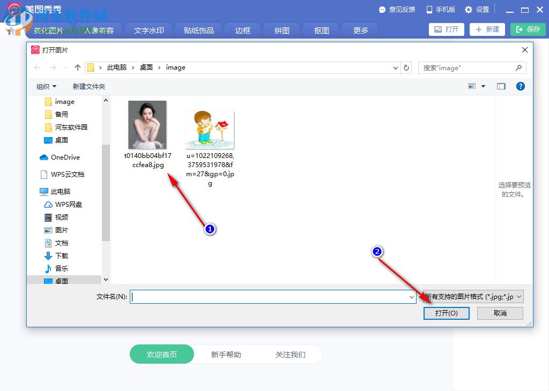549x391 pixels.
Task: Start a new image with 新建
Action: pos(487,29)
